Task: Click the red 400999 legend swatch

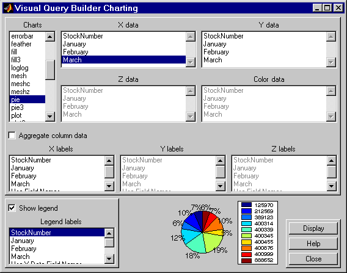Action: click(246, 255)
